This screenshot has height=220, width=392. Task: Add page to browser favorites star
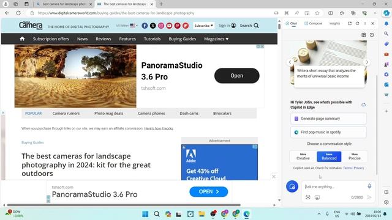317,13
